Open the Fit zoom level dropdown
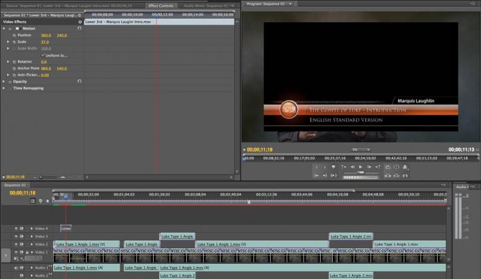This screenshot has height=279, width=481. pos(360,150)
